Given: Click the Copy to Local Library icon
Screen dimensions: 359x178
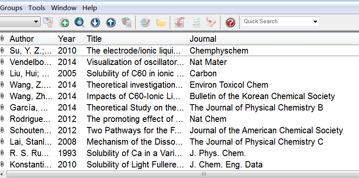Looking at the screenshot, I should coord(48,22).
